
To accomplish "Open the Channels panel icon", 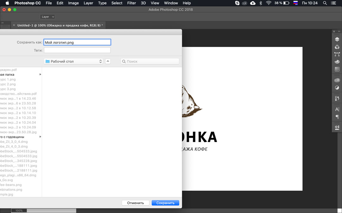I will pos(337,47).
